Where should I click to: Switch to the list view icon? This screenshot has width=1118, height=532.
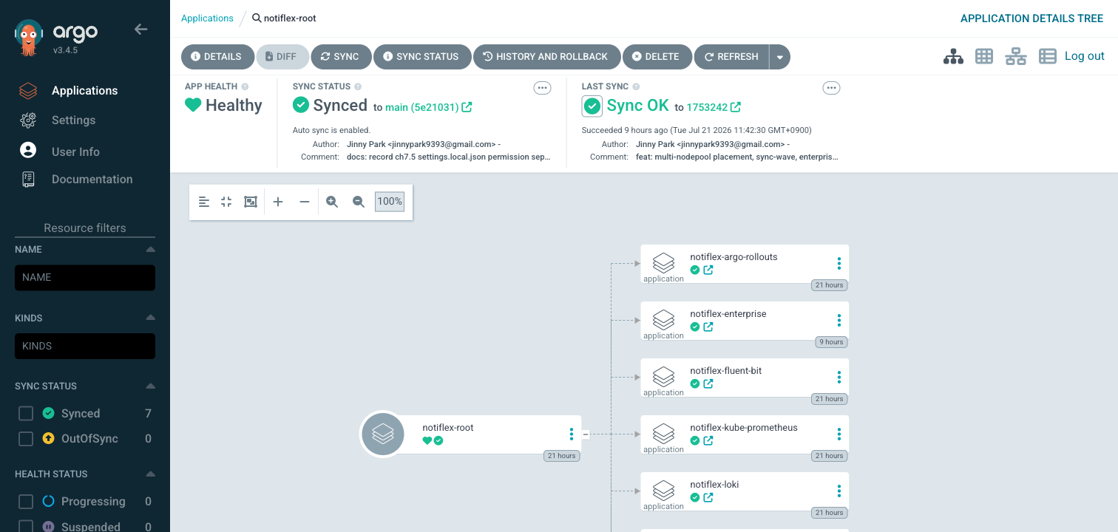[1047, 56]
